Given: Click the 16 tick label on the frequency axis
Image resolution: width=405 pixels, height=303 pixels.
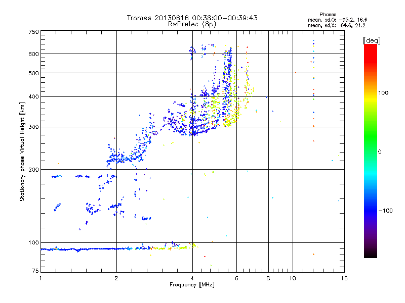Looking at the screenshot, I should point(343,278).
